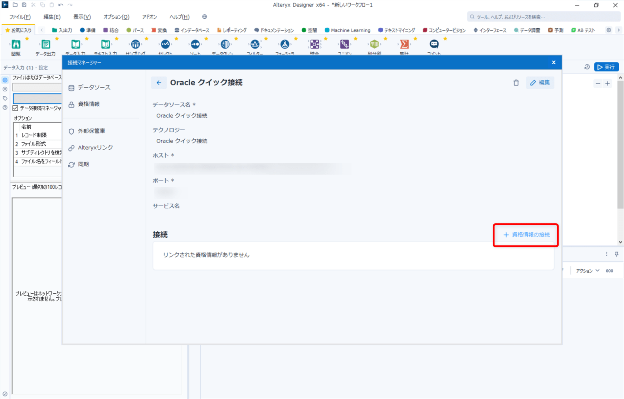Open the アドオン menu
Viewport: 624px width, 399px height.
coord(149,17)
